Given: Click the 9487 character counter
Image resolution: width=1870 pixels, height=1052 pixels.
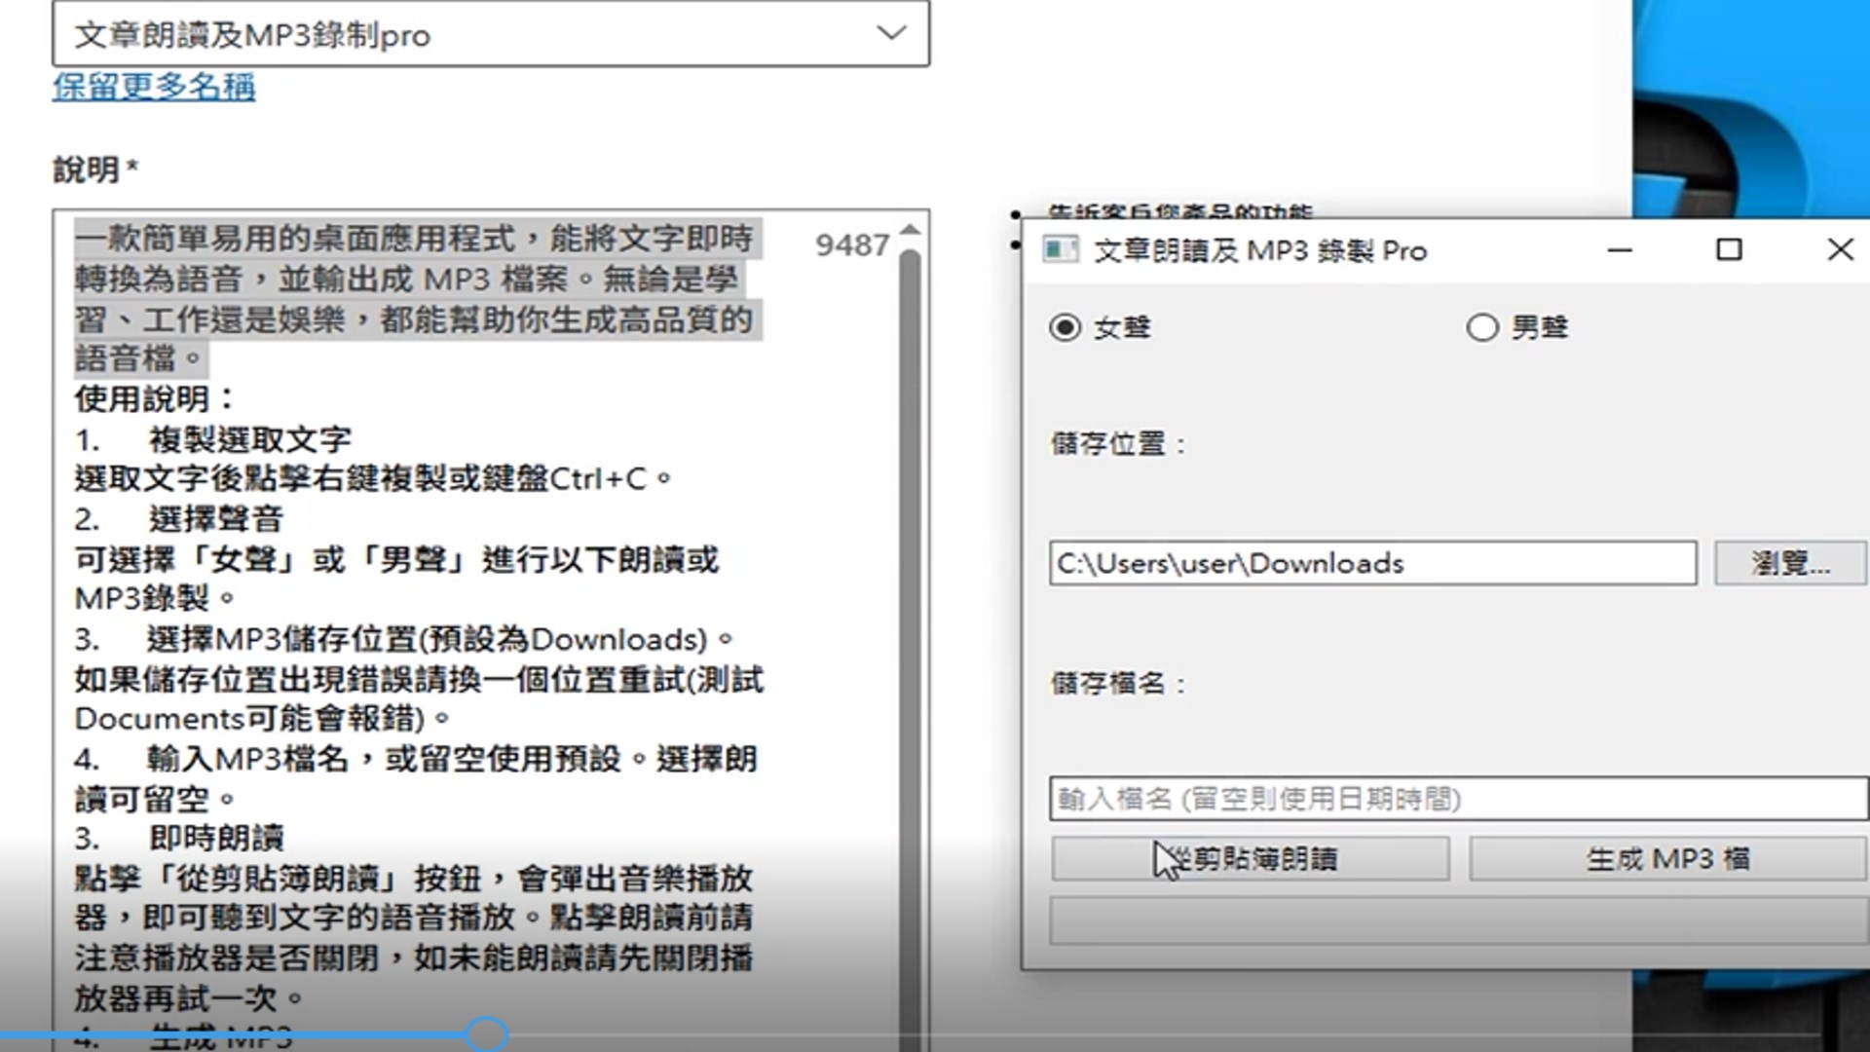Looking at the screenshot, I should click(851, 245).
